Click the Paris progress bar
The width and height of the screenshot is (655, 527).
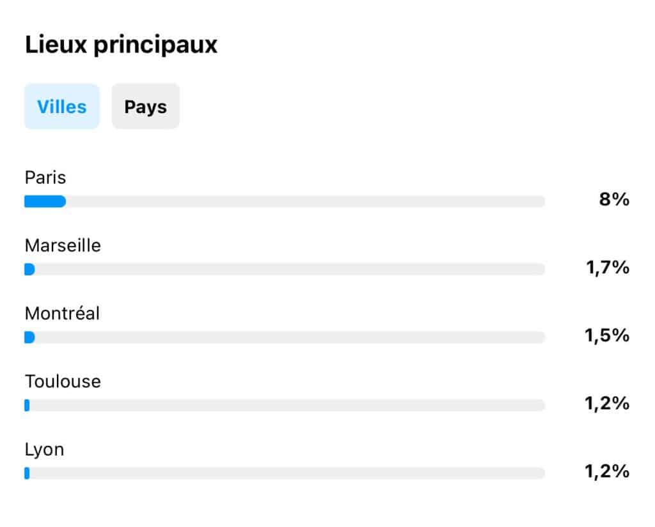point(285,201)
